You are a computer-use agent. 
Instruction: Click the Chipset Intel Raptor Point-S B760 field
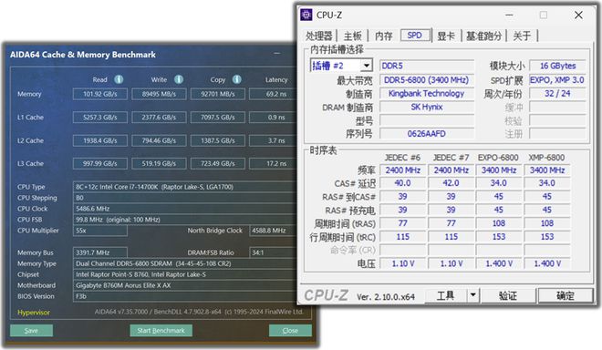(x=184, y=274)
